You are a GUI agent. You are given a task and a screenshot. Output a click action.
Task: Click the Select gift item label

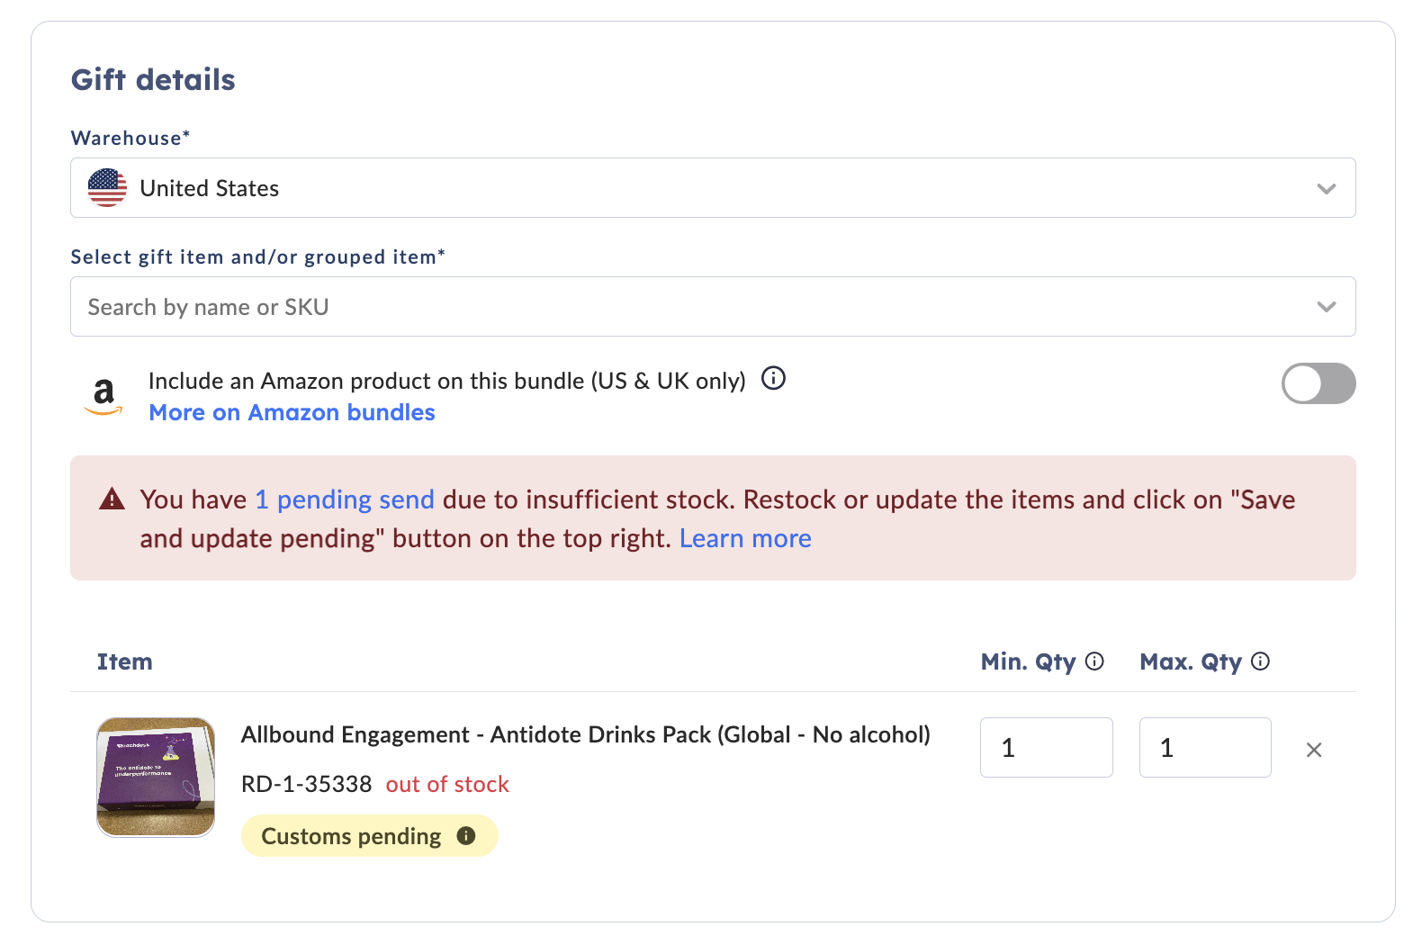[x=258, y=256]
